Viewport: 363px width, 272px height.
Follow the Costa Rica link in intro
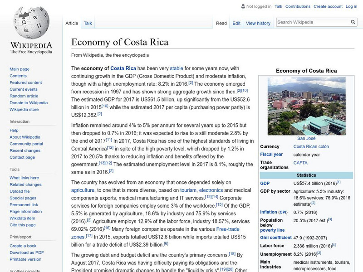tap(123, 68)
